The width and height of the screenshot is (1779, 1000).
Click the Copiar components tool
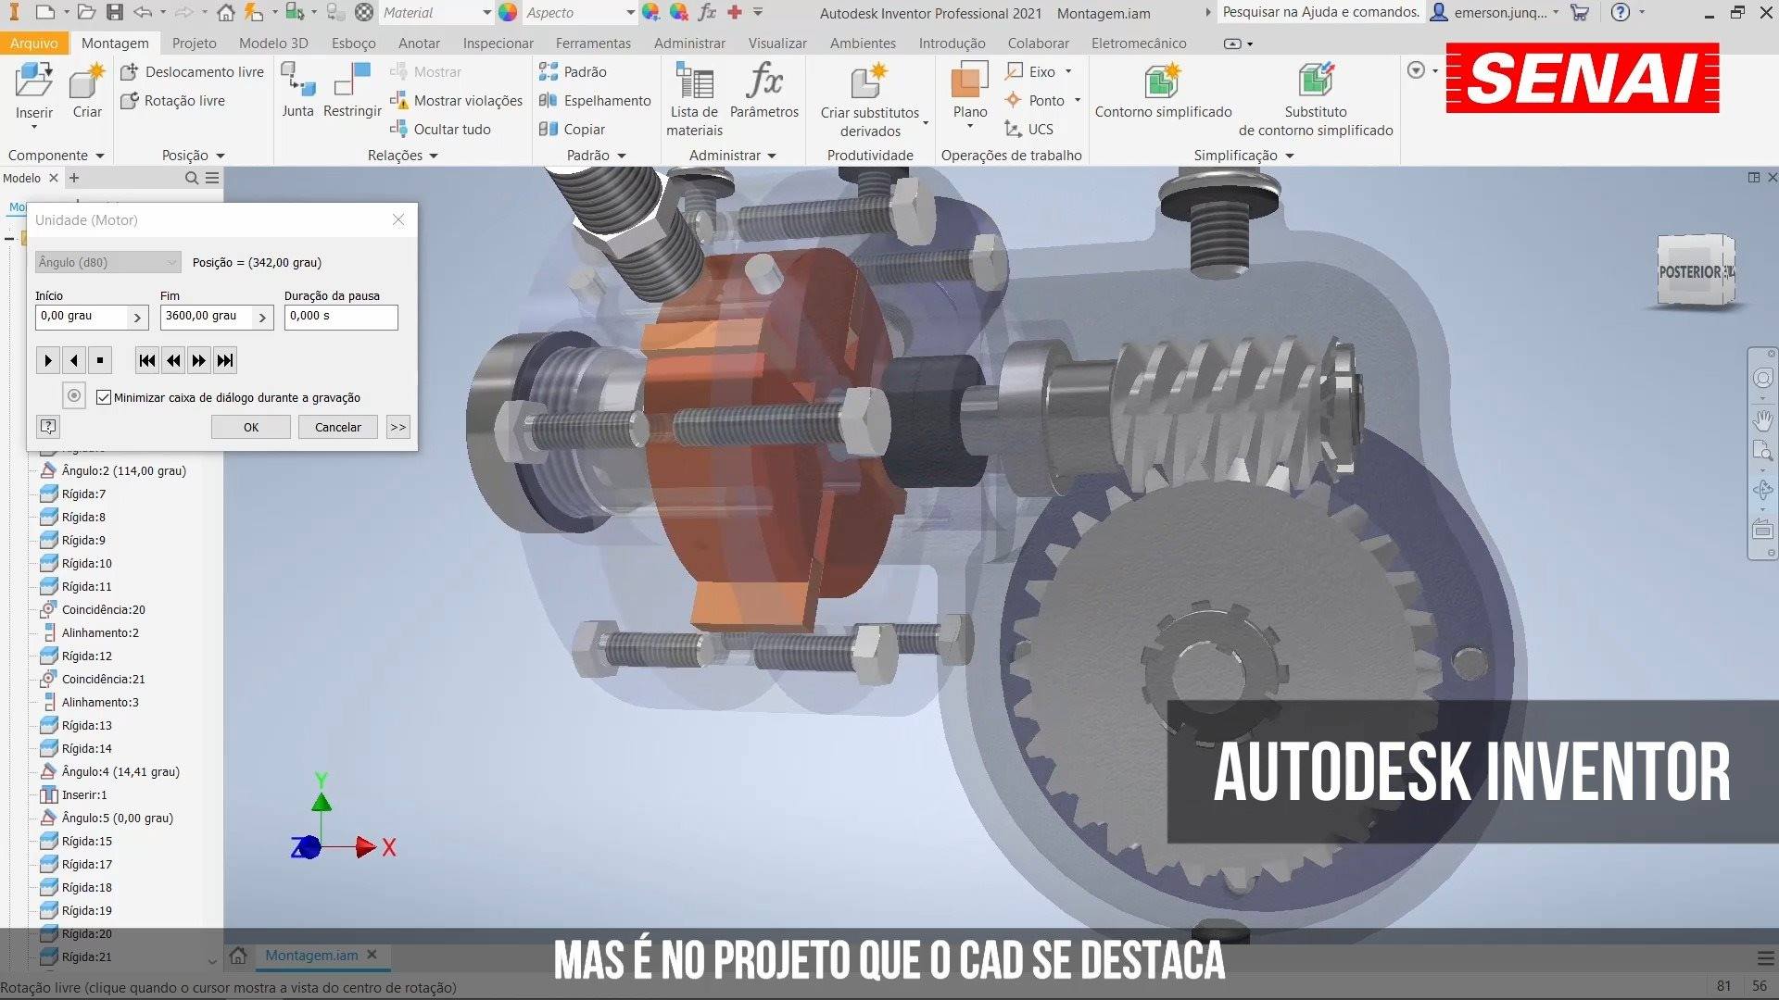pyautogui.click(x=572, y=129)
